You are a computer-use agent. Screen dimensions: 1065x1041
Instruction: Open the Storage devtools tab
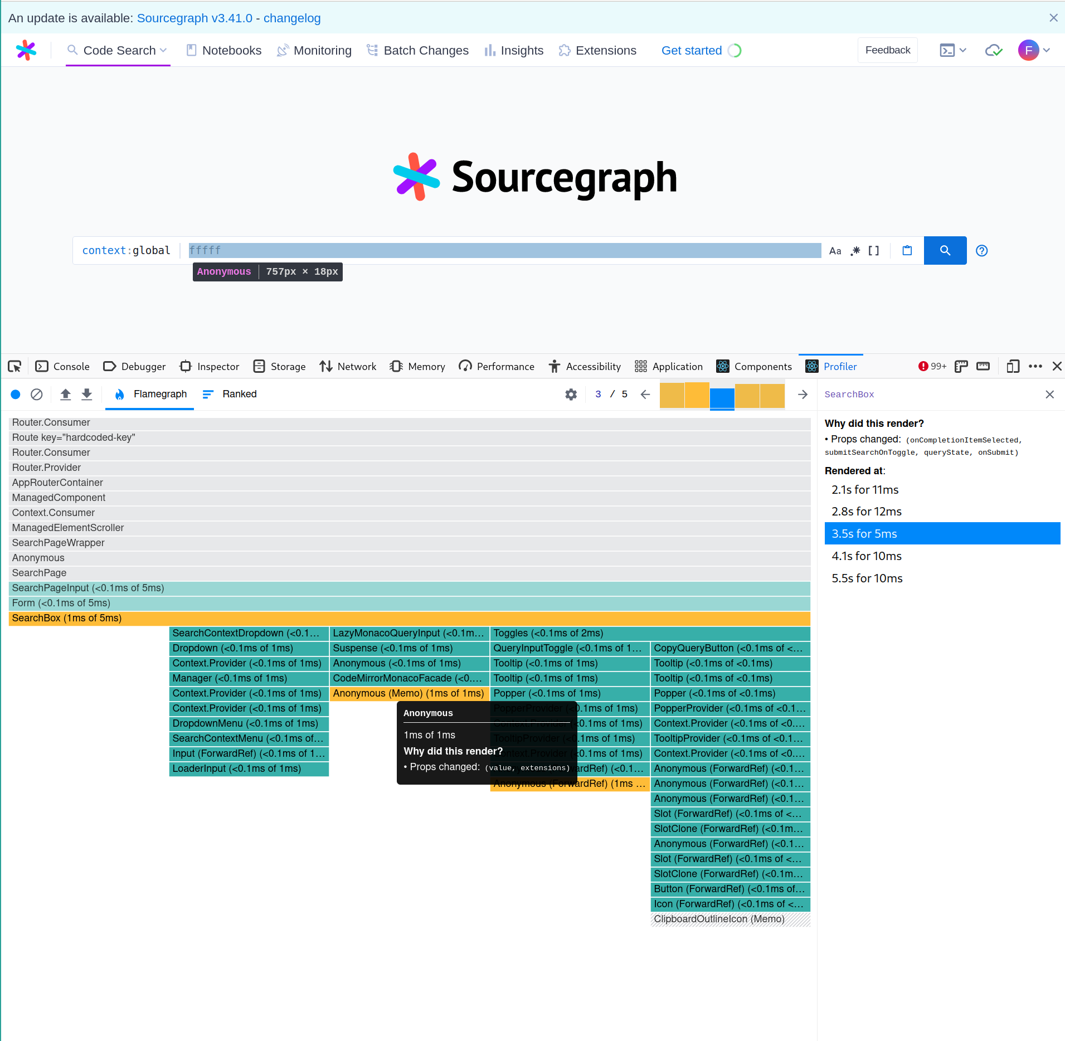click(x=279, y=366)
